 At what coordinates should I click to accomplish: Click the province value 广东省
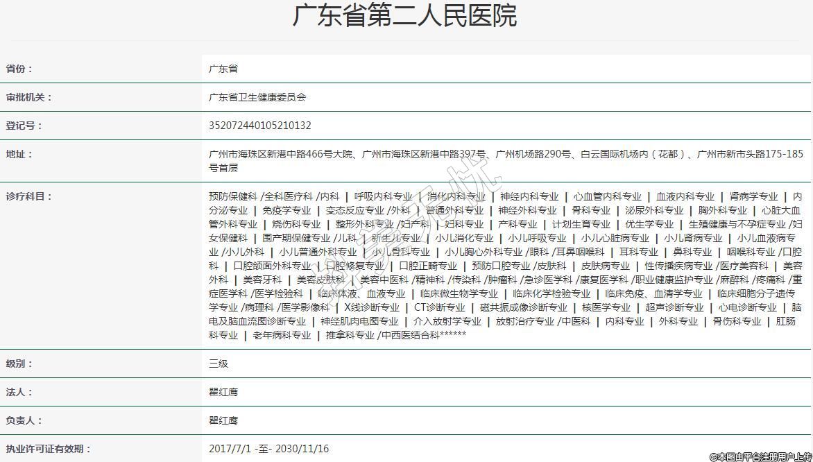tap(223, 69)
